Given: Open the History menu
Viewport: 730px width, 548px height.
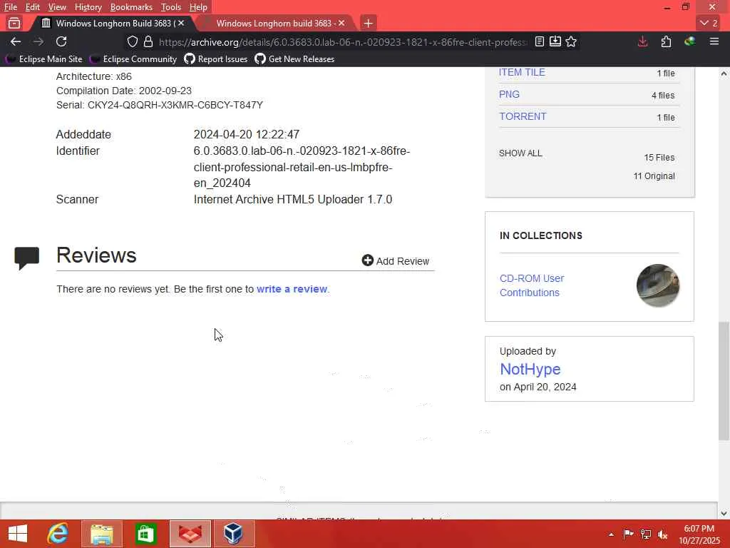Looking at the screenshot, I should point(88,7).
